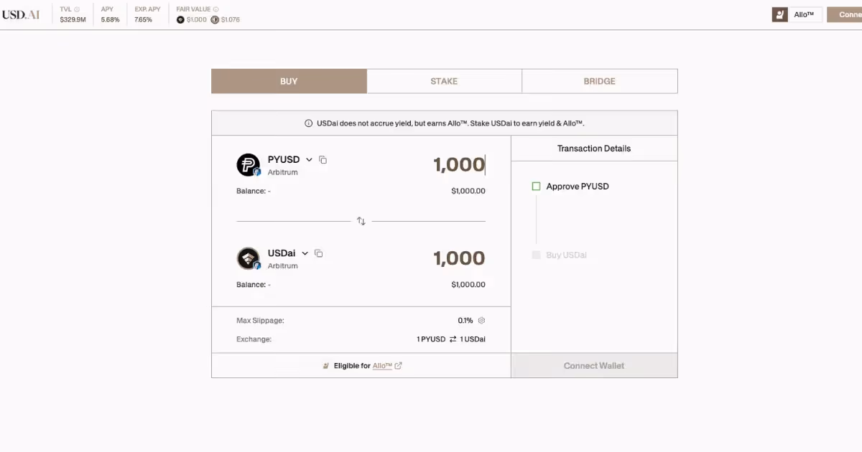
Task: Click the swap direction arrows between tokens
Action: pos(361,221)
